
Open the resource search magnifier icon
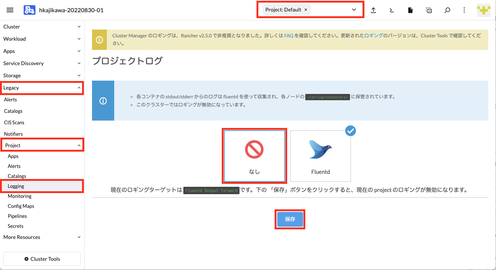tap(447, 10)
